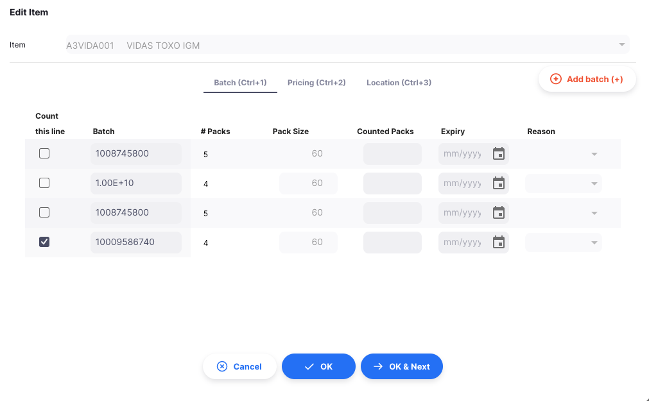The height and width of the screenshot is (401, 649).
Task: Check the Count this line box for batch 1008745800
Action: coord(44,153)
